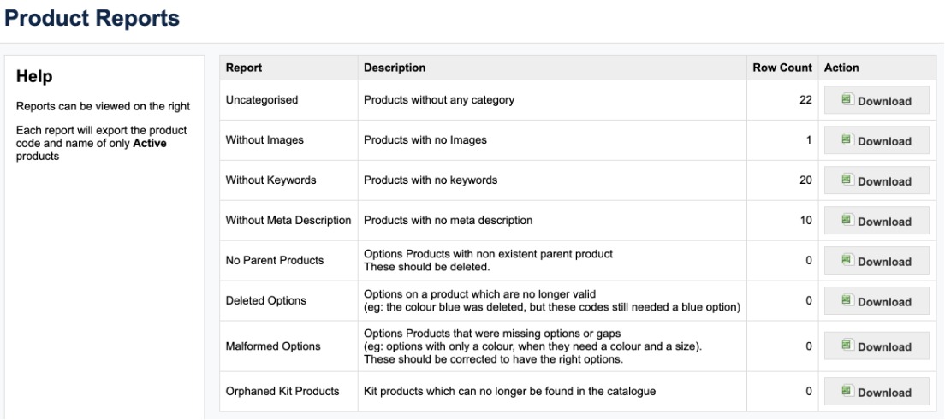Click the Report column header
Screen dimensions: 945x420
coord(244,68)
